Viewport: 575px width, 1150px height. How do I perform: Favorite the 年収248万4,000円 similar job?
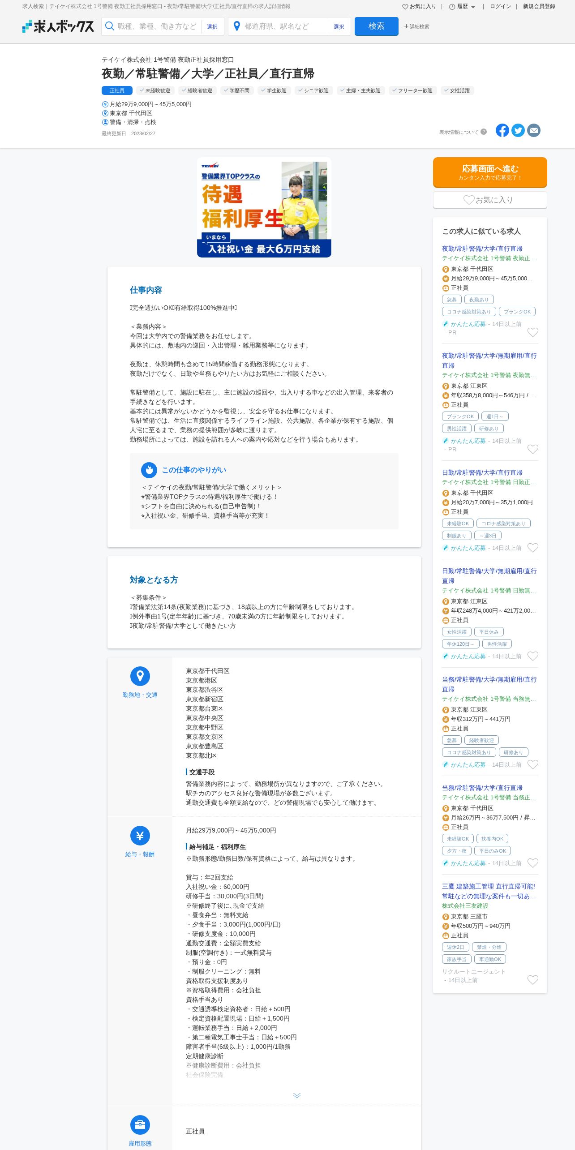point(533,656)
